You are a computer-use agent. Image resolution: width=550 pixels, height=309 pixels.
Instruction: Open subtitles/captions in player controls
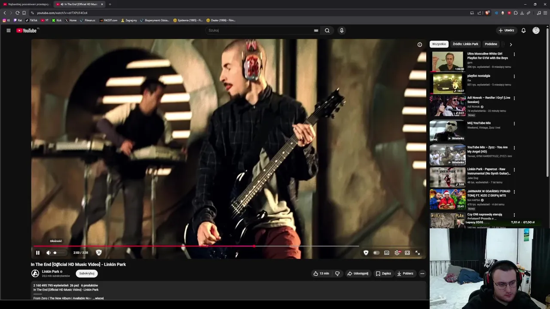(387, 253)
